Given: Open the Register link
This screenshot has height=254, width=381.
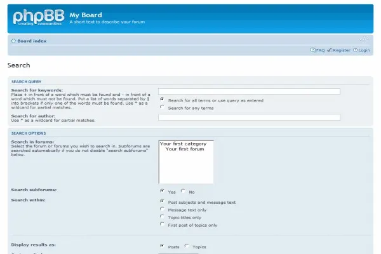Looking at the screenshot, I should pos(342,50).
